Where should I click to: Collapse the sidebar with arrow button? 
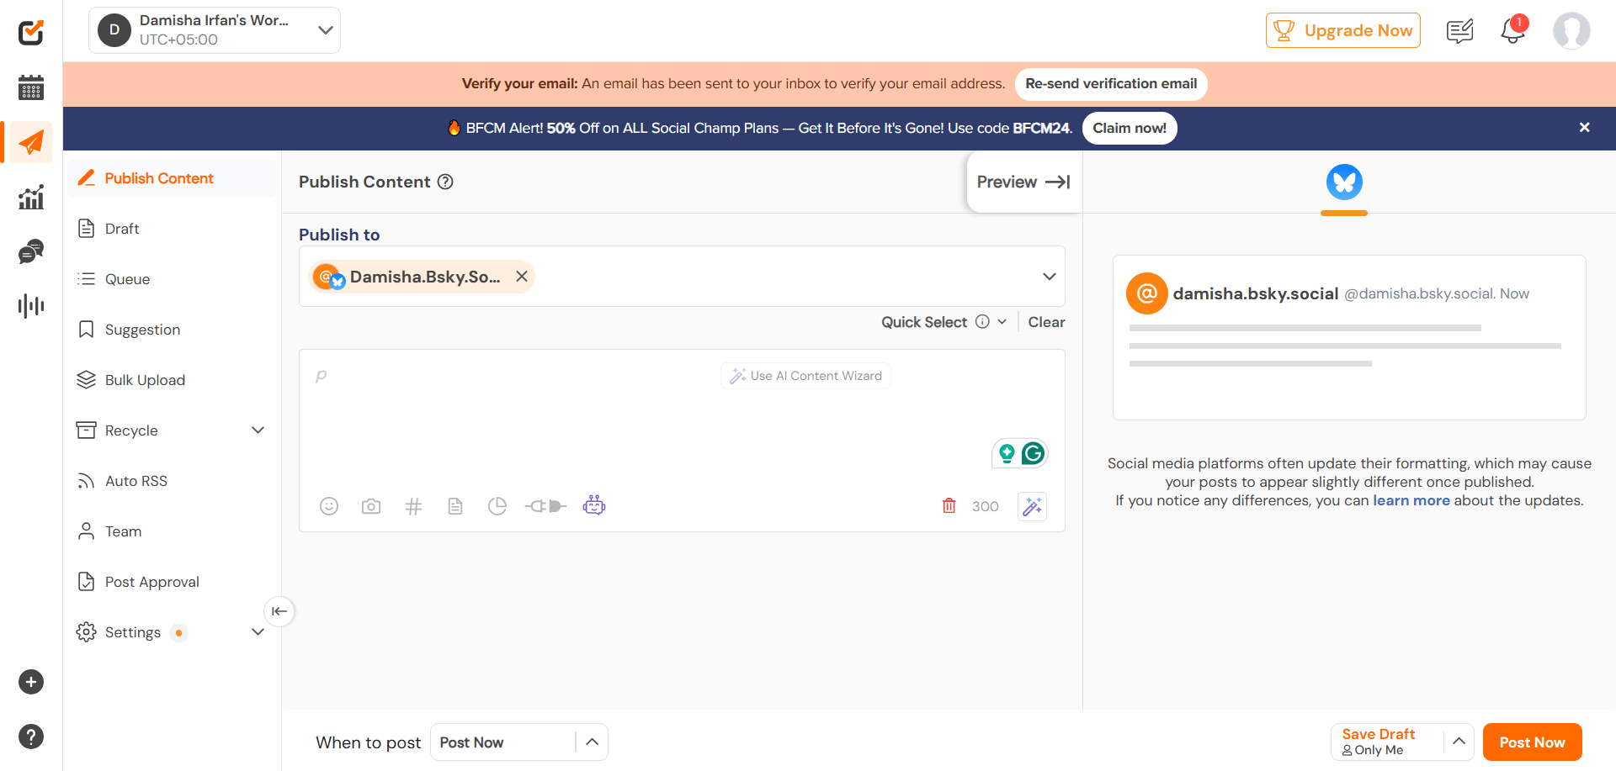click(x=279, y=611)
